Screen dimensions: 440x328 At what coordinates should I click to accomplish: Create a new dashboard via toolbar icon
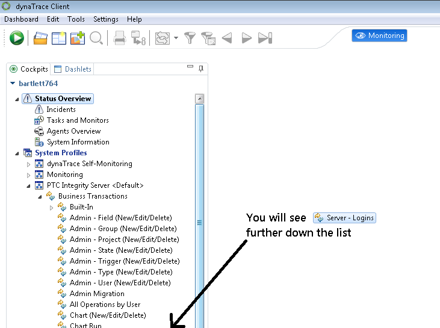(59, 38)
